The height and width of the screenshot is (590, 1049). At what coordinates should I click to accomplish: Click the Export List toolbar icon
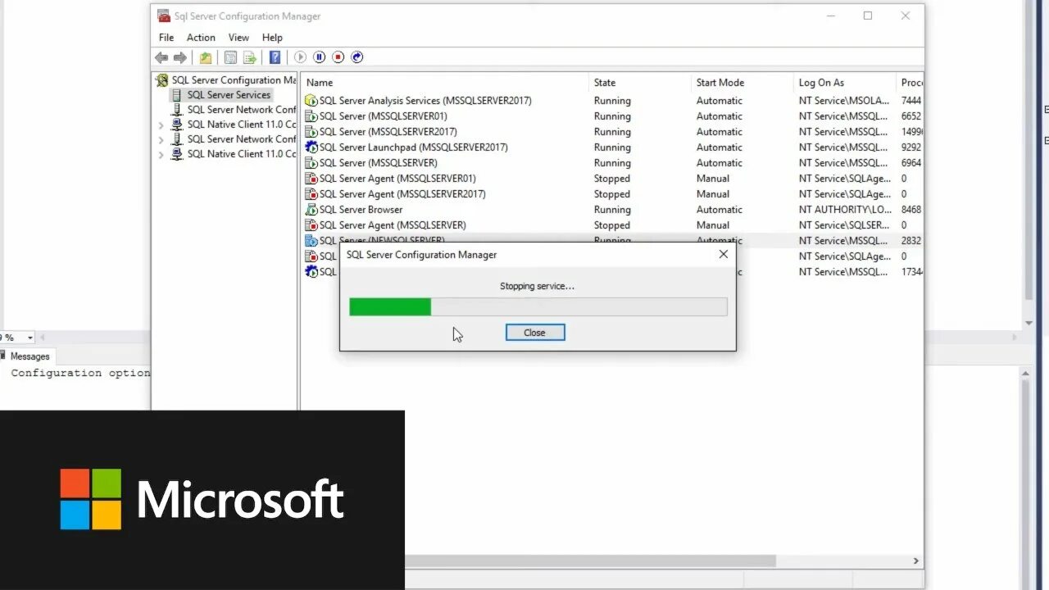pyautogui.click(x=250, y=57)
